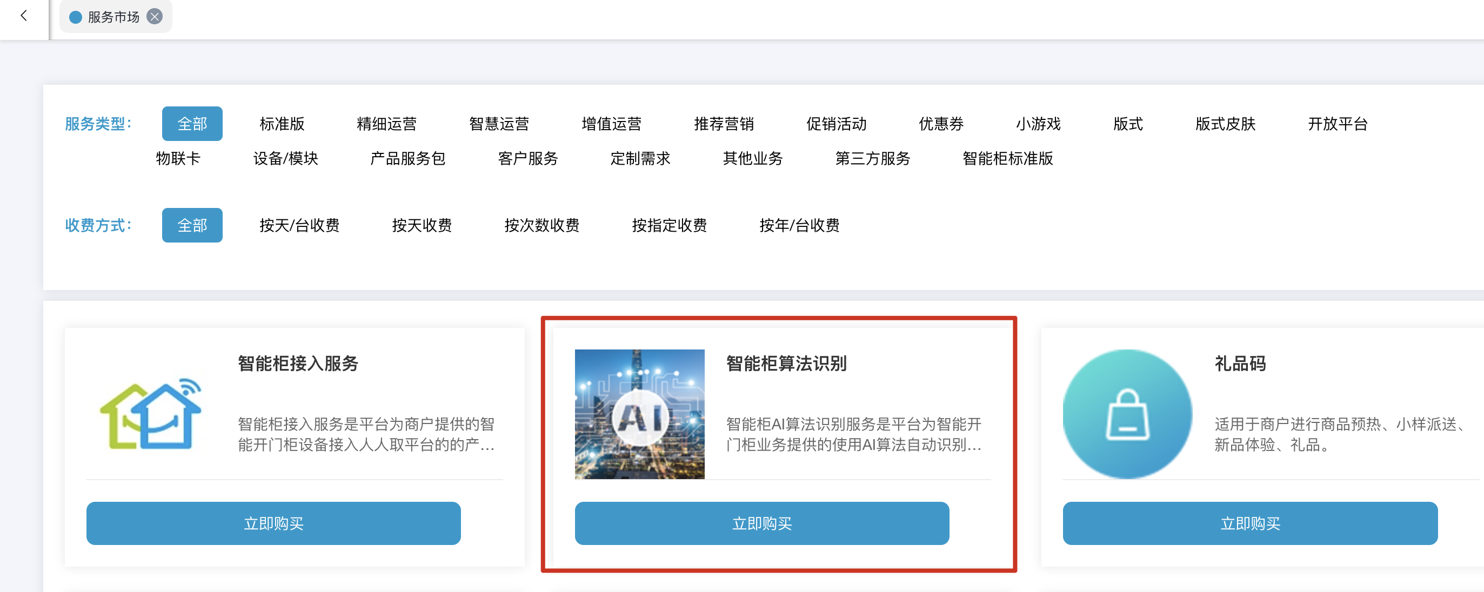Click the back chevron arrow

[24, 16]
